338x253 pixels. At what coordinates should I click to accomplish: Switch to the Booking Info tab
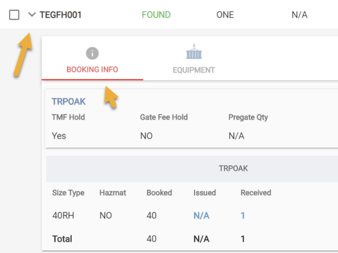pyautogui.click(x=92, y=70)
